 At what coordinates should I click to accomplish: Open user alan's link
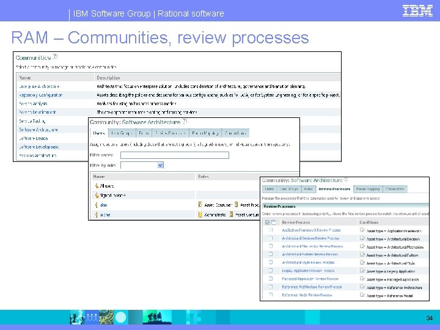103,205
